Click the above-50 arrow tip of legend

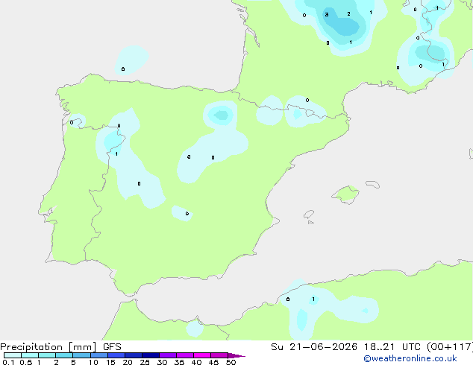tap(236, 355)
